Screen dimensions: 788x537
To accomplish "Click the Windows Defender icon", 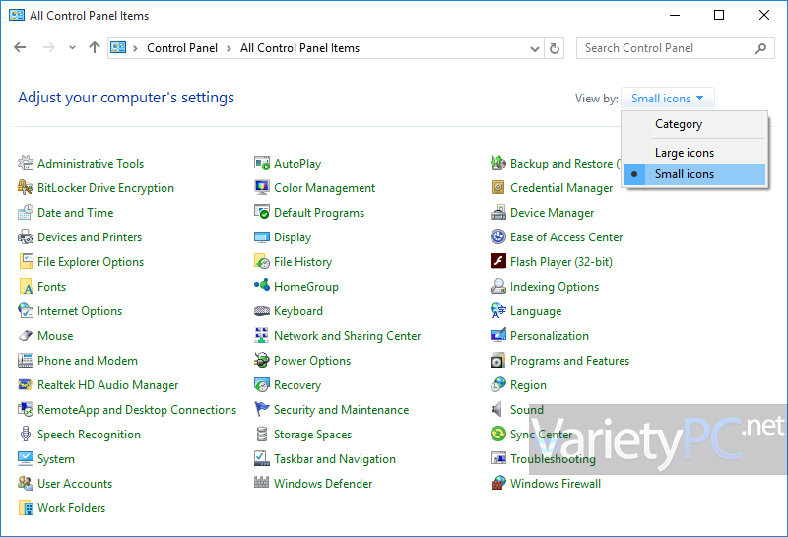I will (x=262, y=483).
